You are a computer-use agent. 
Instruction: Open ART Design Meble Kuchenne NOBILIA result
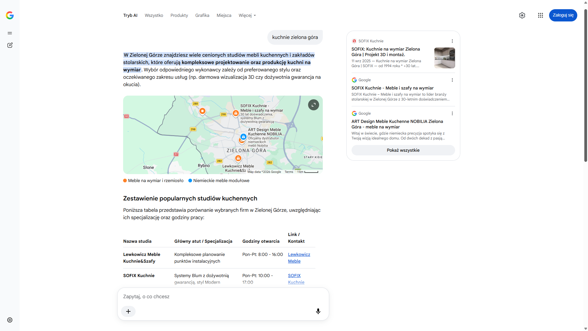tap(397, 124)
